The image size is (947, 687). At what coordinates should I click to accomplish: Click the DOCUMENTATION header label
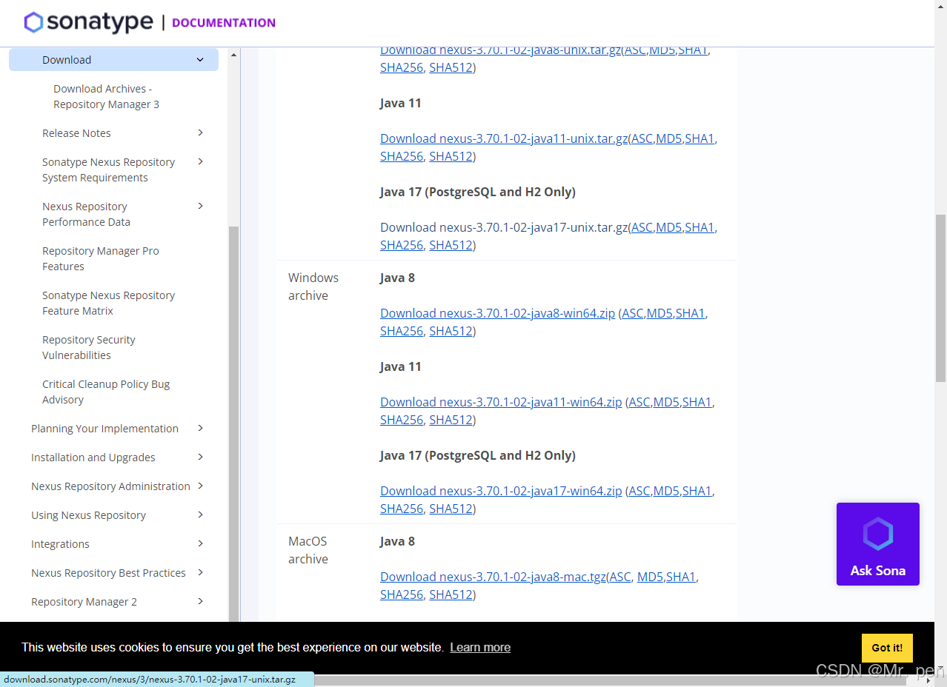(224, 23)
